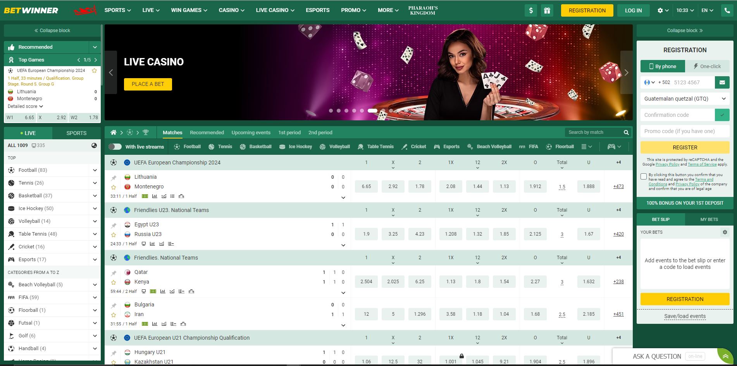Pin the Lithuania vs Montenegro match
Image resolution: width=737 pixels, height=366 pixels.
[x=114, y=178]
